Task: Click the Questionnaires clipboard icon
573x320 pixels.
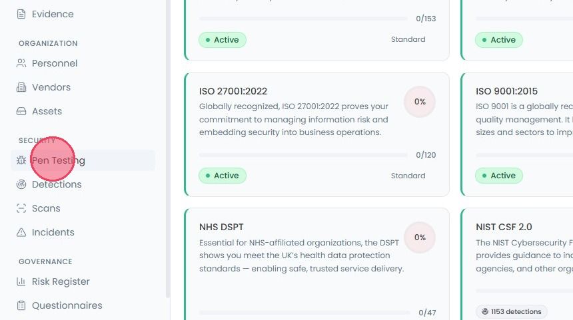Action: 21,305
